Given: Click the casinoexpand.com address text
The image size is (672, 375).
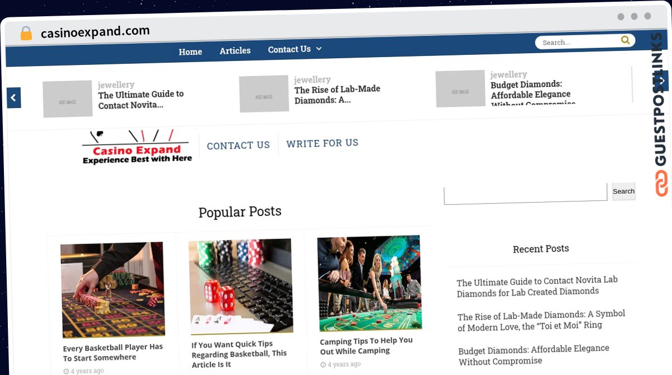Looking at the screenshot, I should click(x=95, y=32).
